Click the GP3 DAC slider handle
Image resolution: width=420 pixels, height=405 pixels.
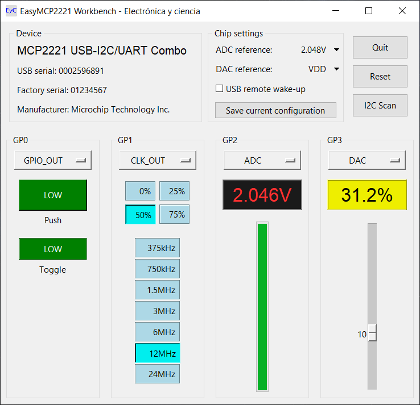click(x=372, y=333)
